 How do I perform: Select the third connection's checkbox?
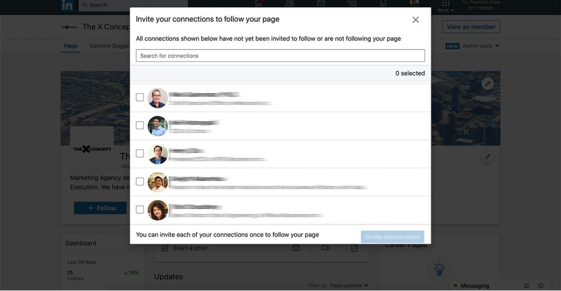click(140, 153)
